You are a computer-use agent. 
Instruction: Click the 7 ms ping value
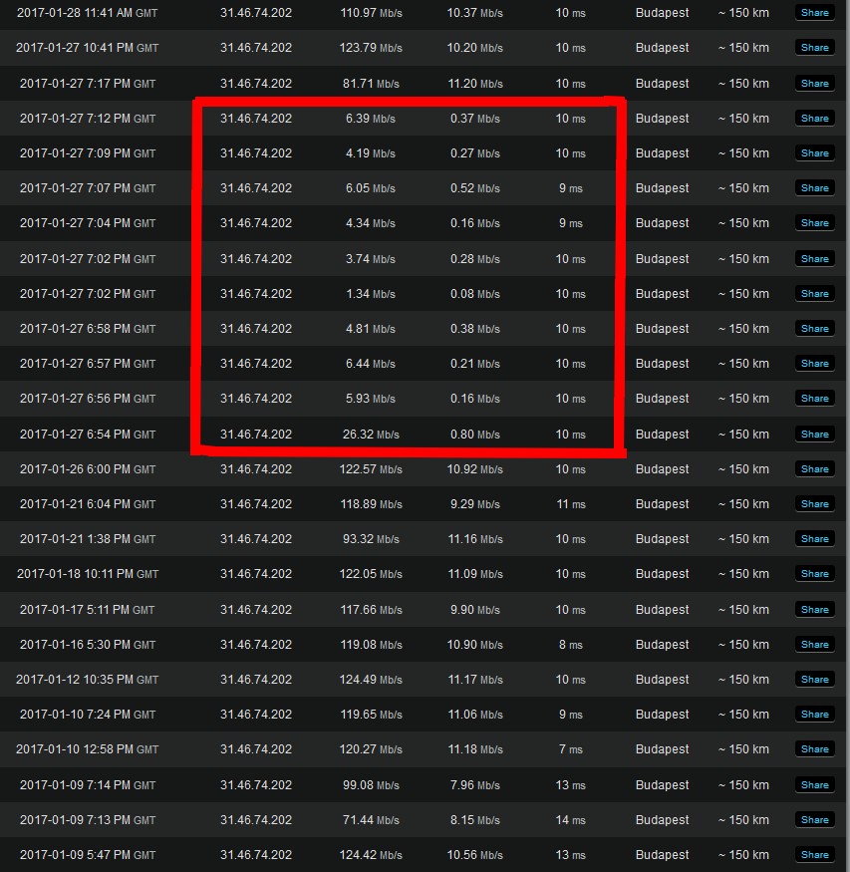tap(570, 749)
